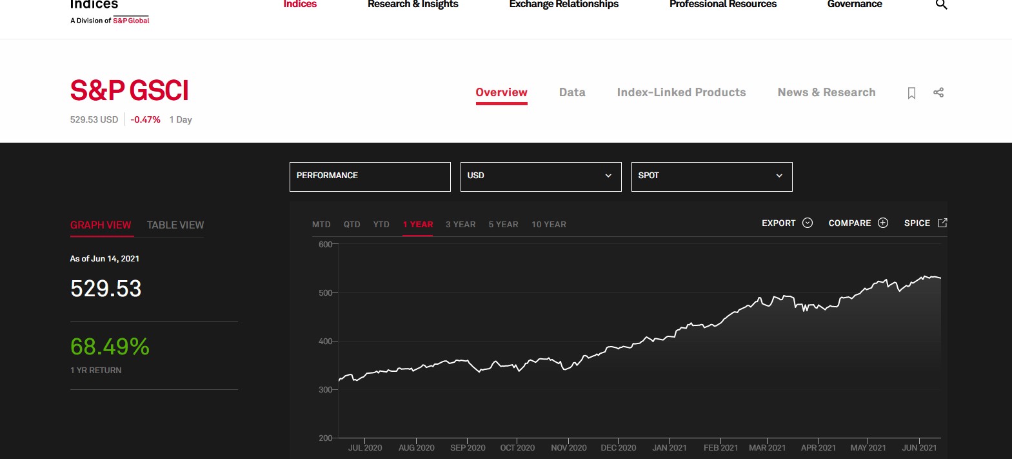The height and width of the screenshot is (459, 1012).
Task: Click the Export circle chevron icon
Action: click(x=807, y=223)
